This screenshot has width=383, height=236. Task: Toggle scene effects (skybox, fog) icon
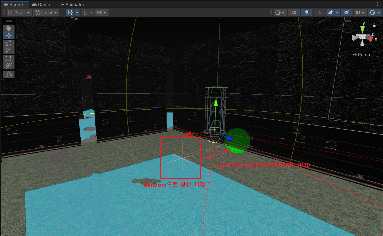[x=330, y=12]
